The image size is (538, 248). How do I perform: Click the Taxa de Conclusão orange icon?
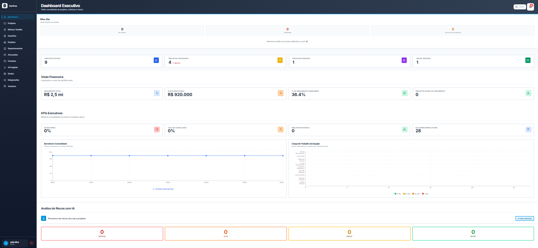(280, 129)
